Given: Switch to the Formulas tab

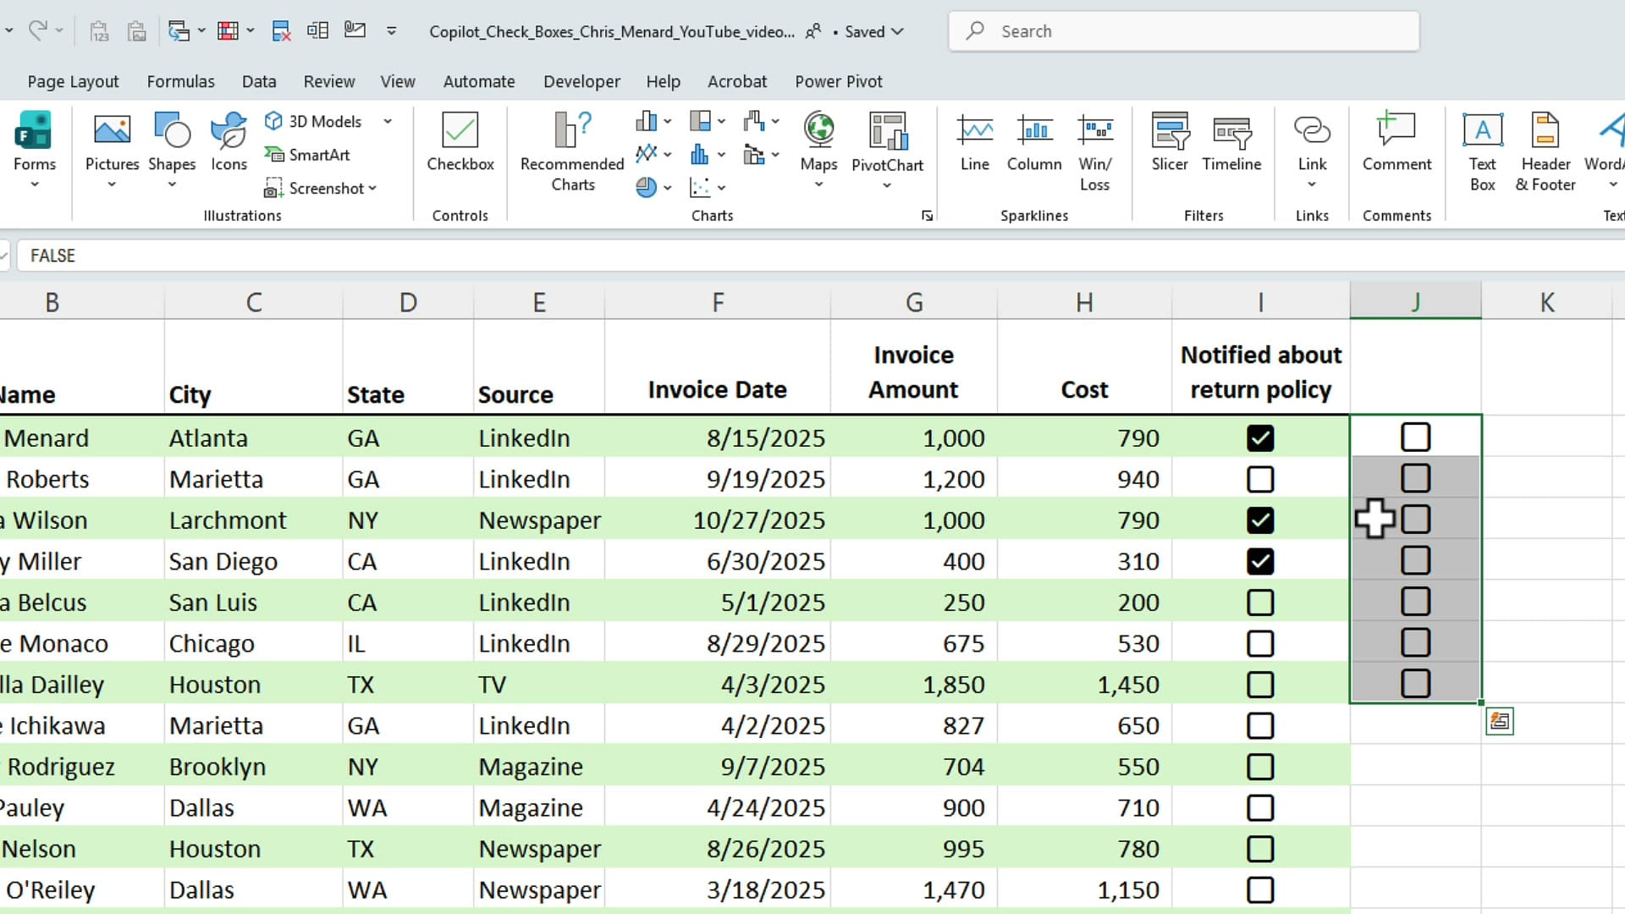Looking at the screenshot, I should [x=180, y=81].
